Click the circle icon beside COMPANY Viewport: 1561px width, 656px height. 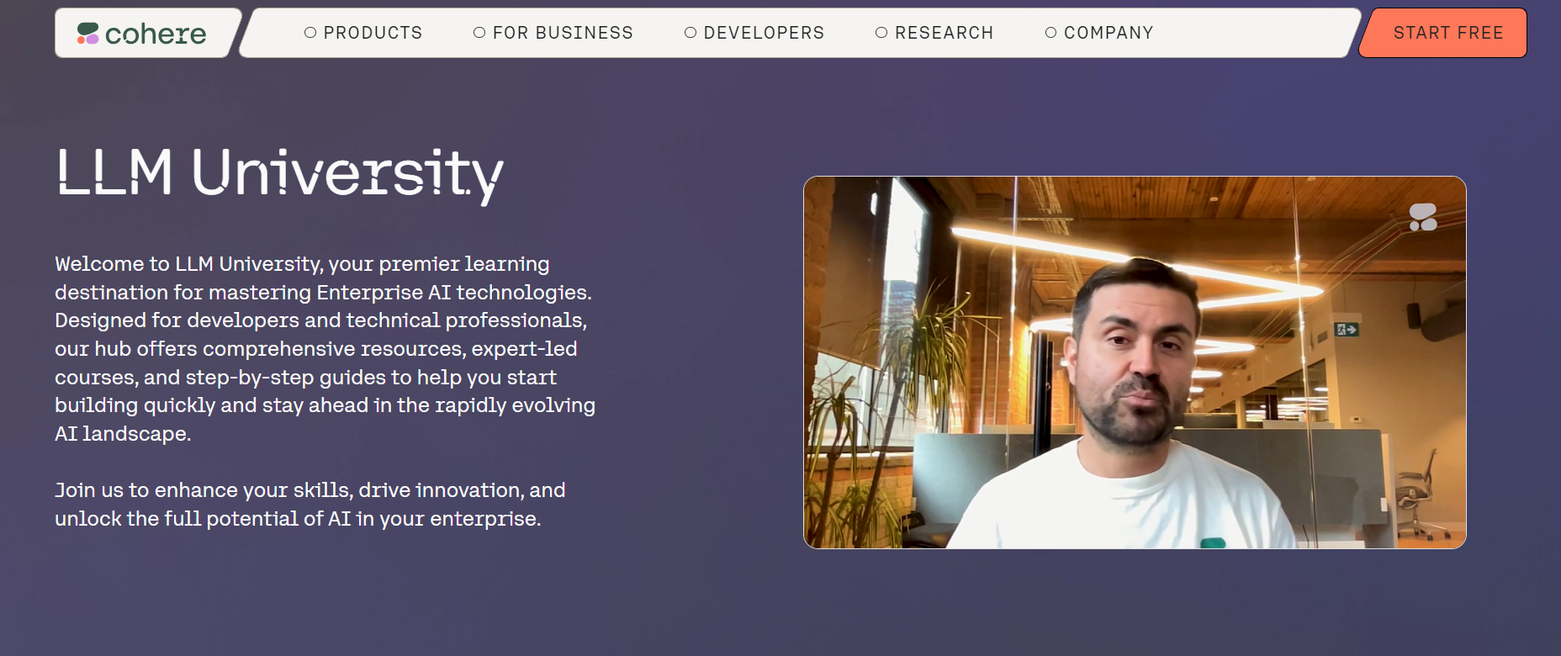tap(1050, 33)
